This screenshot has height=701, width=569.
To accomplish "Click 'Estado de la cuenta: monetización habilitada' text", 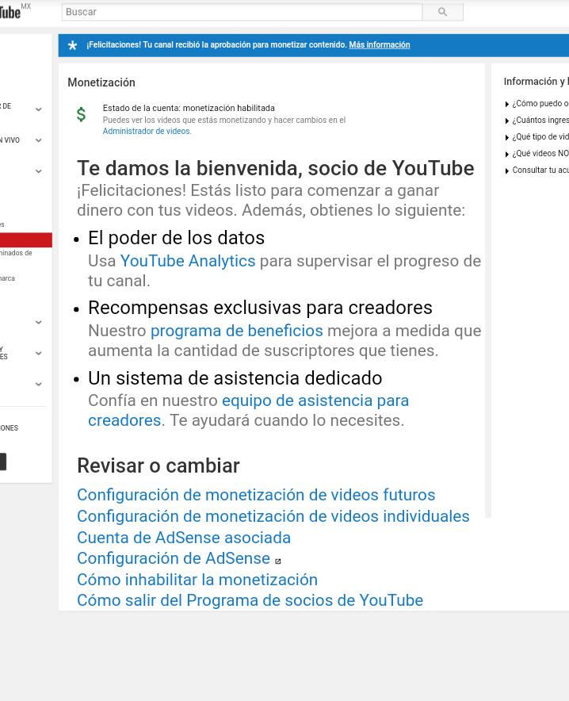I will [189, 108].
